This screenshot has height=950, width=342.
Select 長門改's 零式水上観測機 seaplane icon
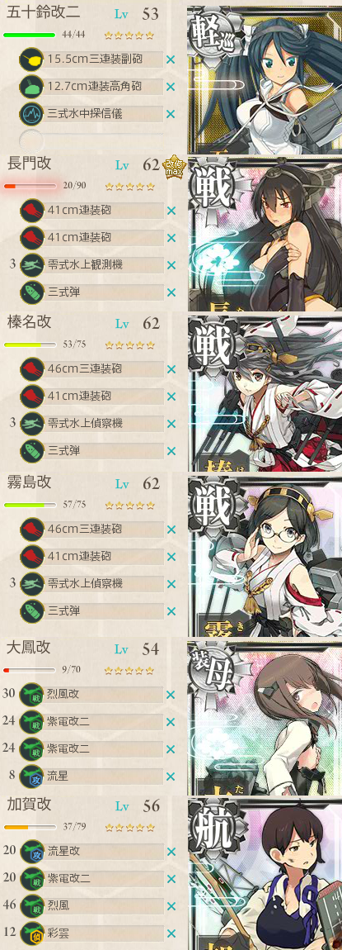click(x=31, y=265)
